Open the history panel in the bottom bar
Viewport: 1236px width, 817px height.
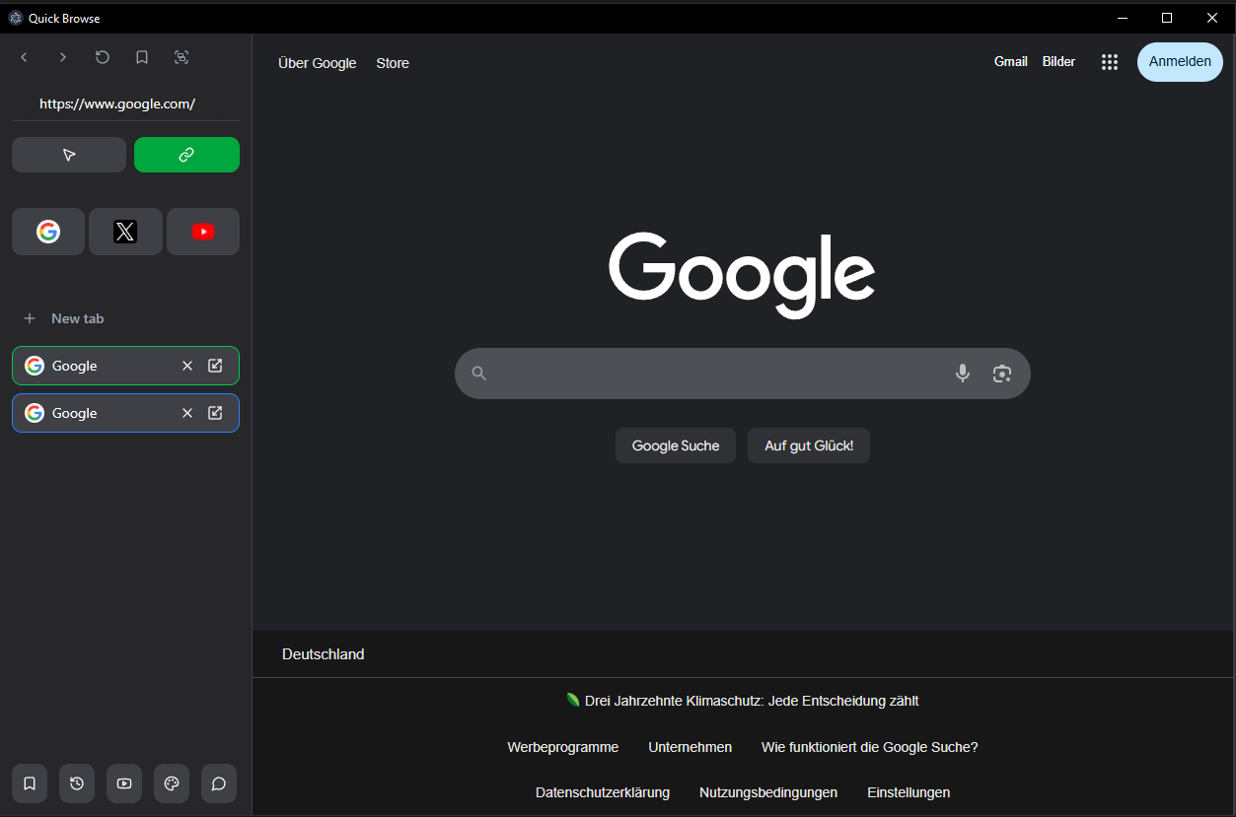tap(77, 783)
